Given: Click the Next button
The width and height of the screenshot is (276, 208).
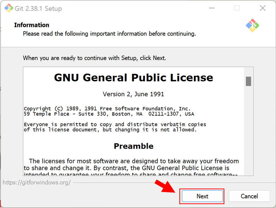Looking at the screenshot, I should [x=202, y=196].
